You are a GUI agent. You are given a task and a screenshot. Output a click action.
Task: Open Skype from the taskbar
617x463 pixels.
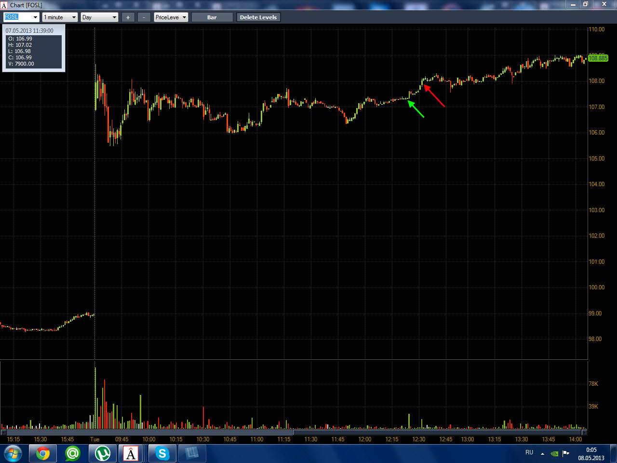162,454
